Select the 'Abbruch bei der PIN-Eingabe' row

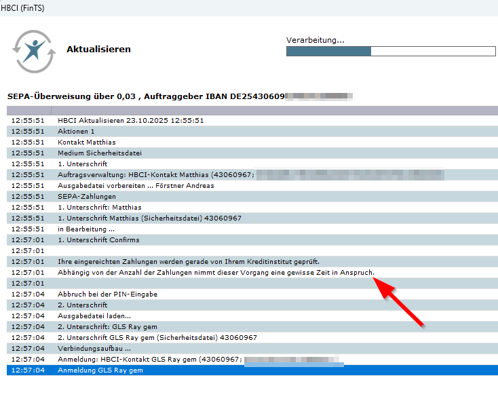(107, 294)
